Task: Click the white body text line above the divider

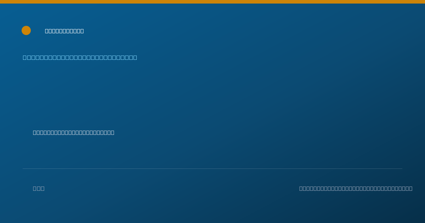Action: tap(74, 133)
